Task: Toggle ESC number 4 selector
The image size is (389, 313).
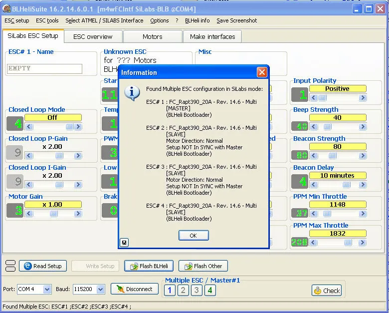Action: point(210,290)
